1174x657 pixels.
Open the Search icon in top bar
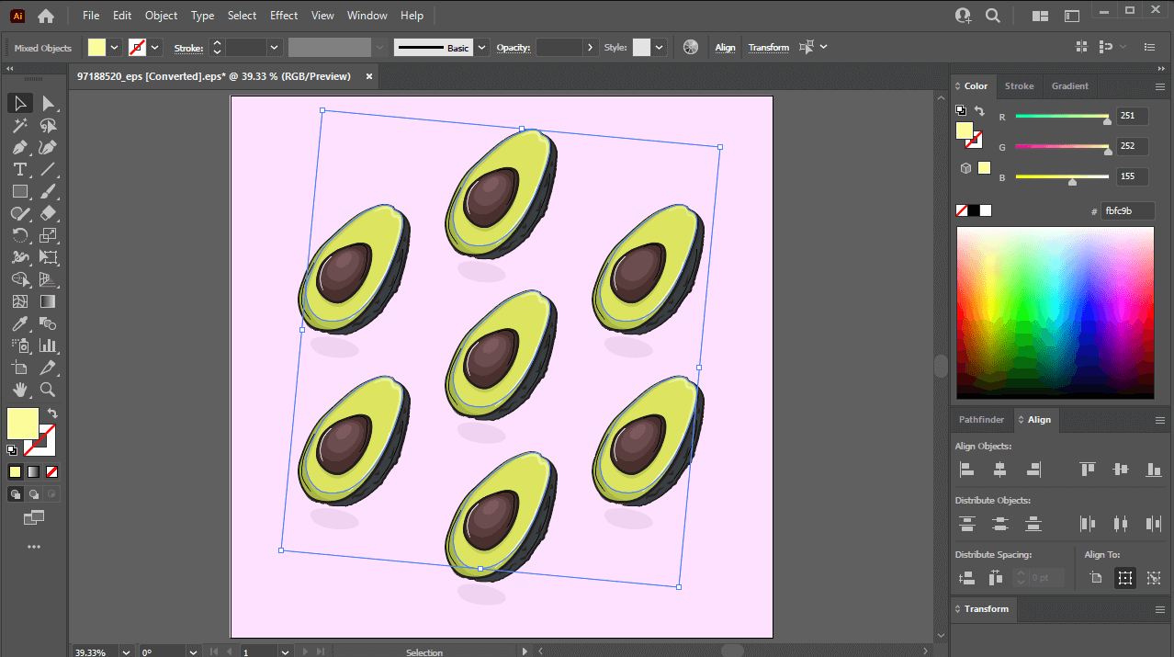pos(993,16)
